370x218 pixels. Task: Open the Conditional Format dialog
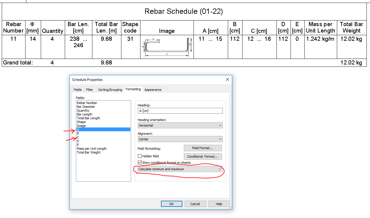coord(203,156)
